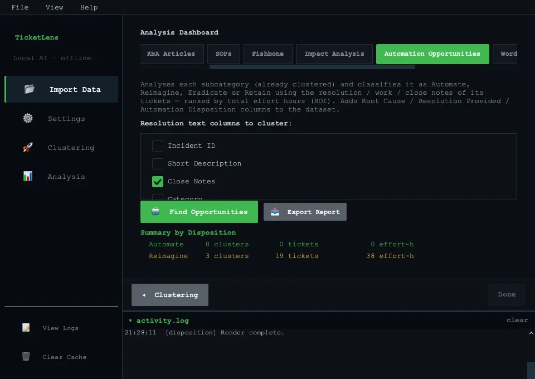
Task: Click the robot icon on Find Opportunities
Action: 155,211
